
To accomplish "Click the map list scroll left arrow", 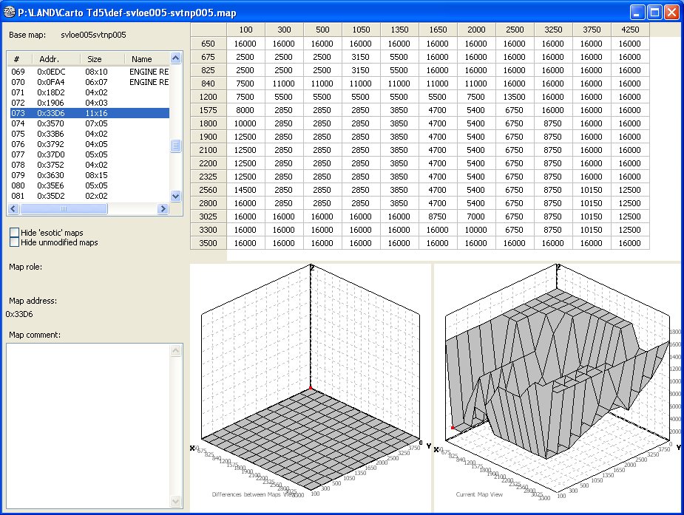I will (13, 209).
